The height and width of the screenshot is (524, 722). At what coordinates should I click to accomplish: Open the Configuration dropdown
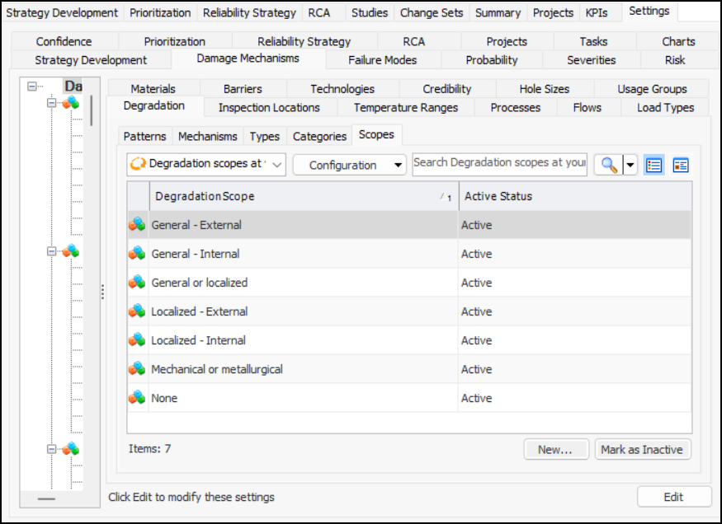click(x=350, y=165)
